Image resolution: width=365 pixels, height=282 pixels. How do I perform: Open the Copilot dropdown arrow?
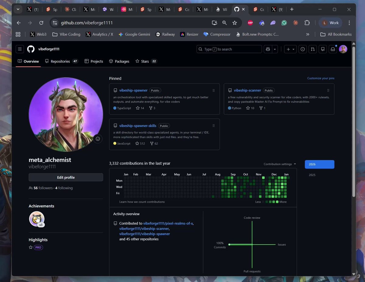coord(275,49)
